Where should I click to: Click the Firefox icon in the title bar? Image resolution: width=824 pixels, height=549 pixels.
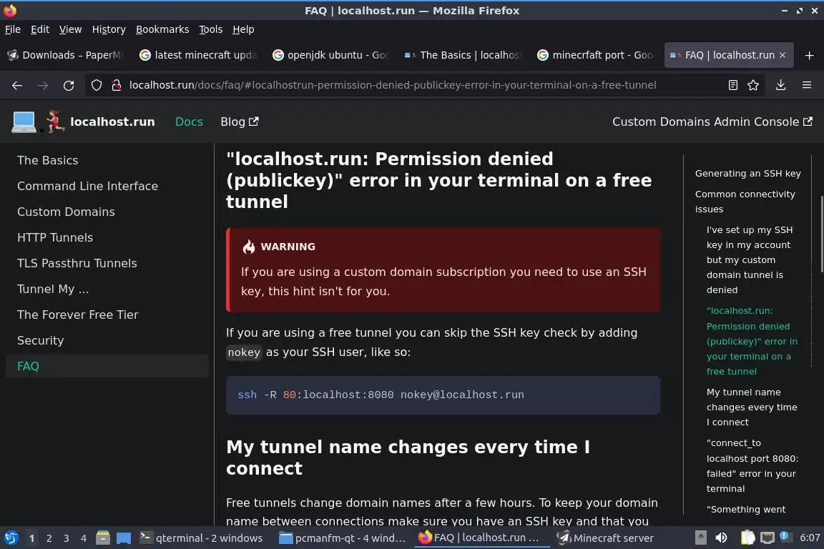tap(10, 11)
